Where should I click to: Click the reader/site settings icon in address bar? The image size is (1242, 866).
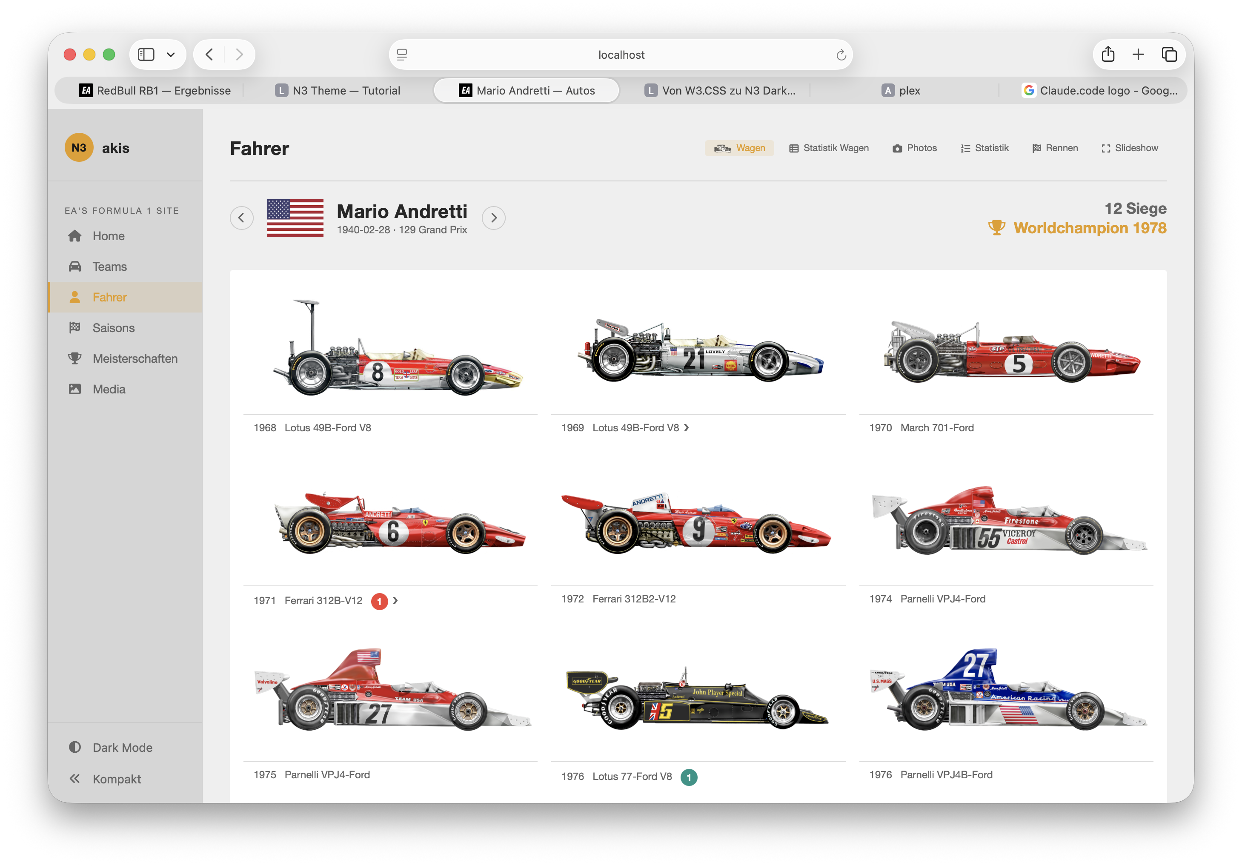[x=402, y=54]
